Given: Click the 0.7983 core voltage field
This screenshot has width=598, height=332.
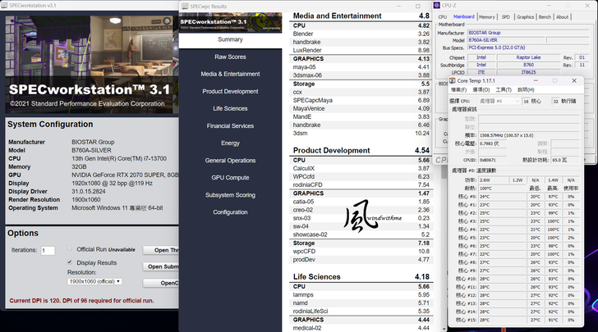Looking at the screenshot, I should 492,143.
